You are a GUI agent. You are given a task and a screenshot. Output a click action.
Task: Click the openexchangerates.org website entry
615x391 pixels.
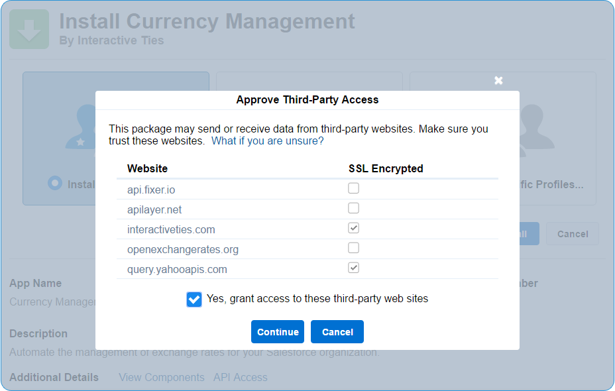point(183,249)
